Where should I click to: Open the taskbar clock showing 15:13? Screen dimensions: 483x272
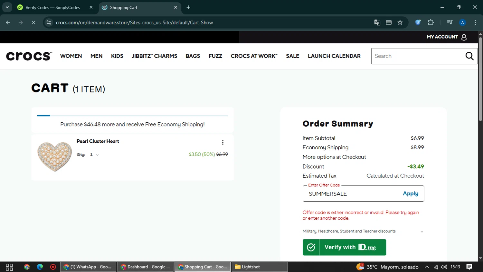(455, 267)
